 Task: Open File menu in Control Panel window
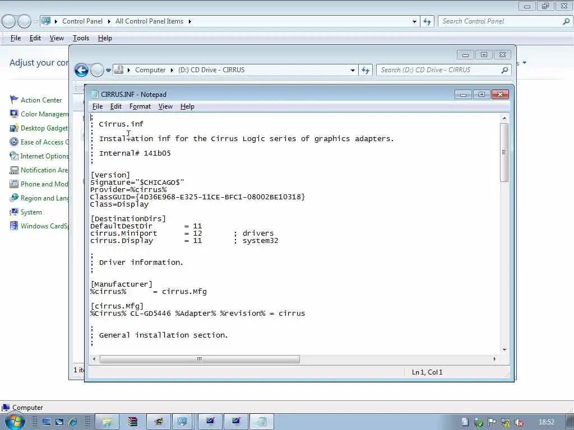pos(16,38)
